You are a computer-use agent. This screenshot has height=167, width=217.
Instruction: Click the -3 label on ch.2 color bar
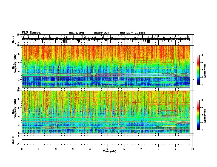click(202, 100)
